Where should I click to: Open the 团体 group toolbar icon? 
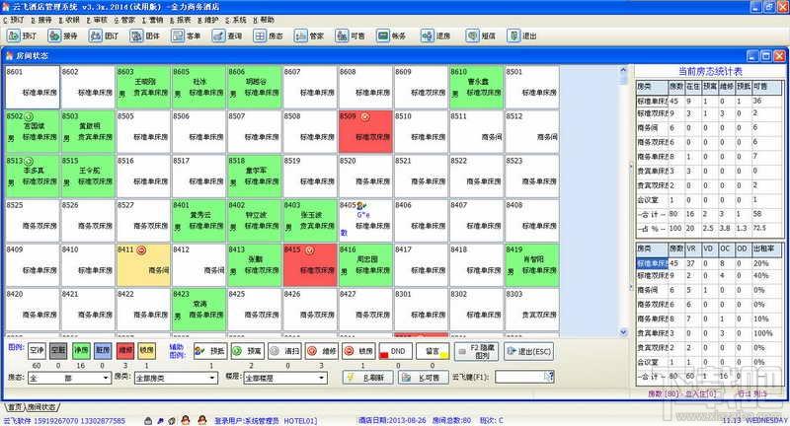click(x=145, y=35)
